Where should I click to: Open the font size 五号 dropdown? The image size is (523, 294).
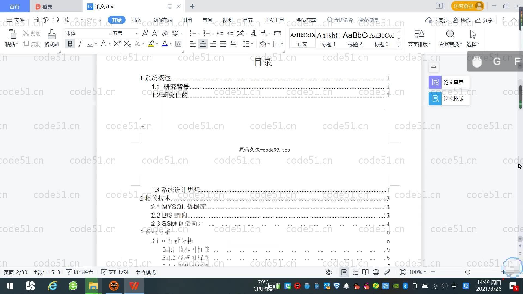click(136, 33)
